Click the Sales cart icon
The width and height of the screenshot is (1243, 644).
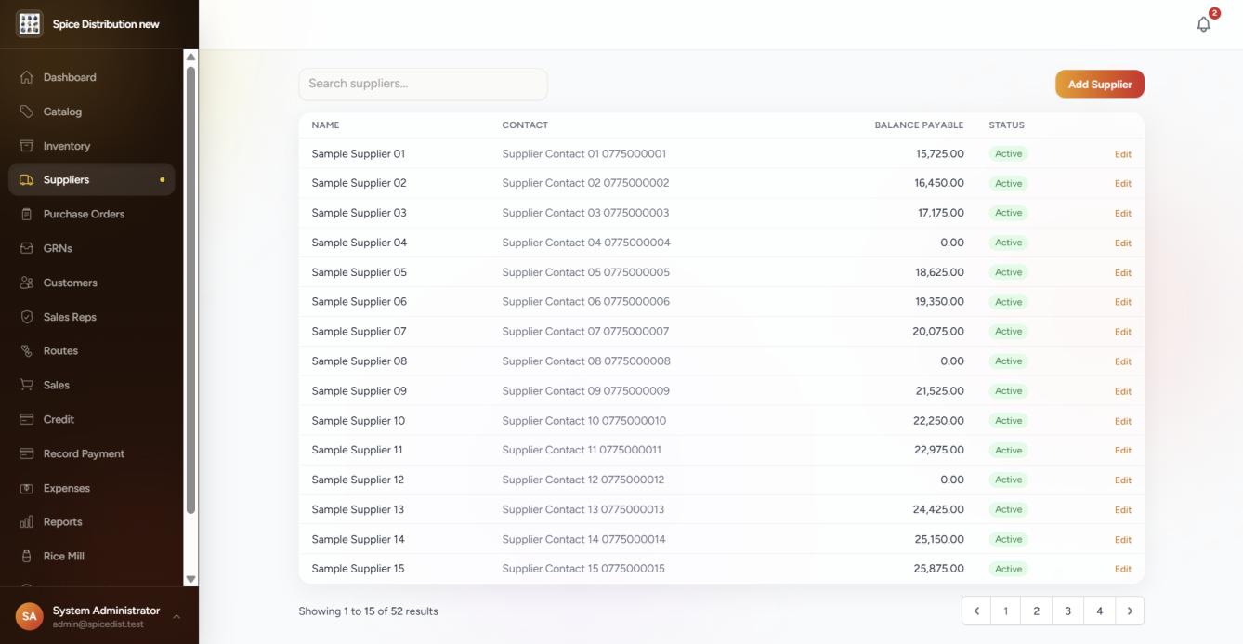tap(26, 385)
